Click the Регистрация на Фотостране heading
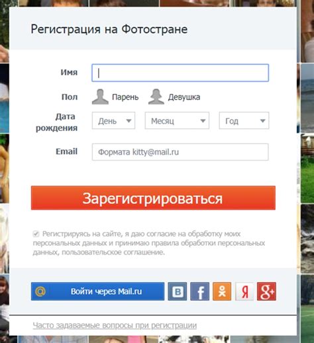Screen dimensions: 314x343 coord(109,29)
